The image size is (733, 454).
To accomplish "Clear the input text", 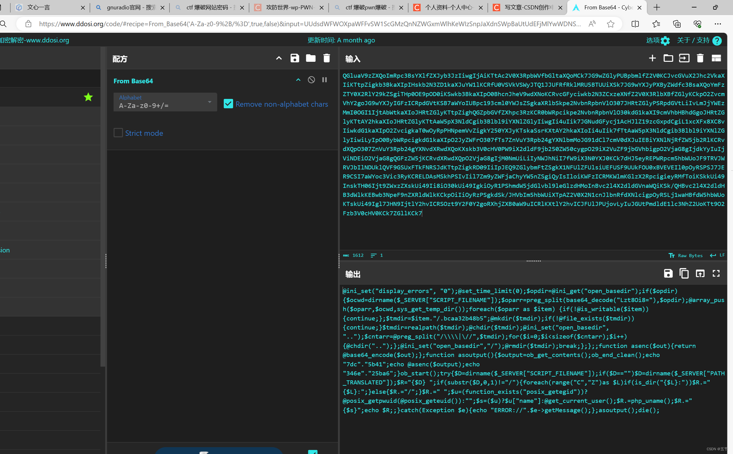I will click(700, 58).
